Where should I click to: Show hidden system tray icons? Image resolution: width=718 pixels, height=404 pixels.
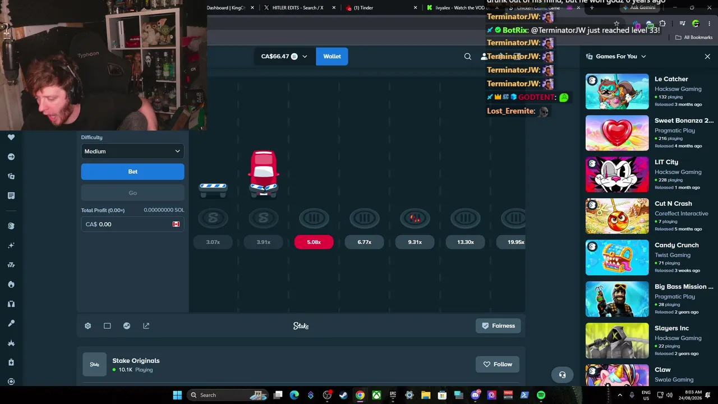[x=620, y=395]
